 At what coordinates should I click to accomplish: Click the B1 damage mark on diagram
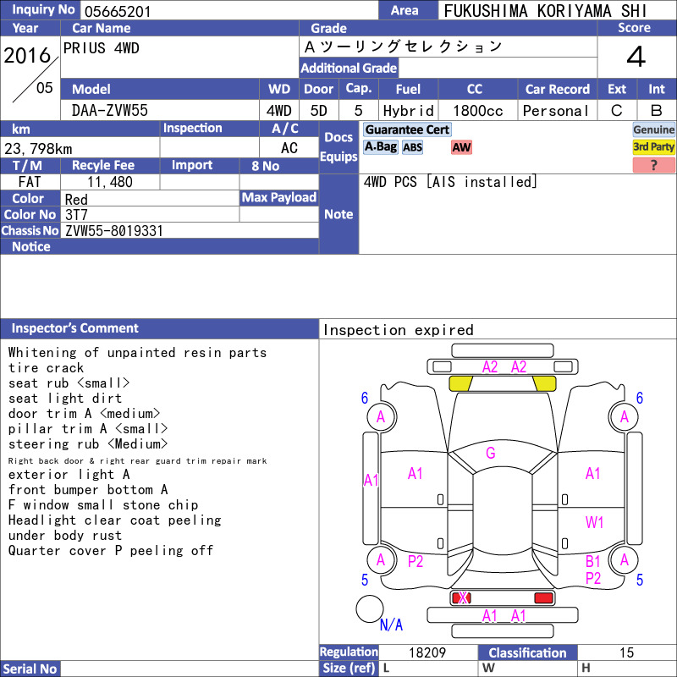pos(593,561)
